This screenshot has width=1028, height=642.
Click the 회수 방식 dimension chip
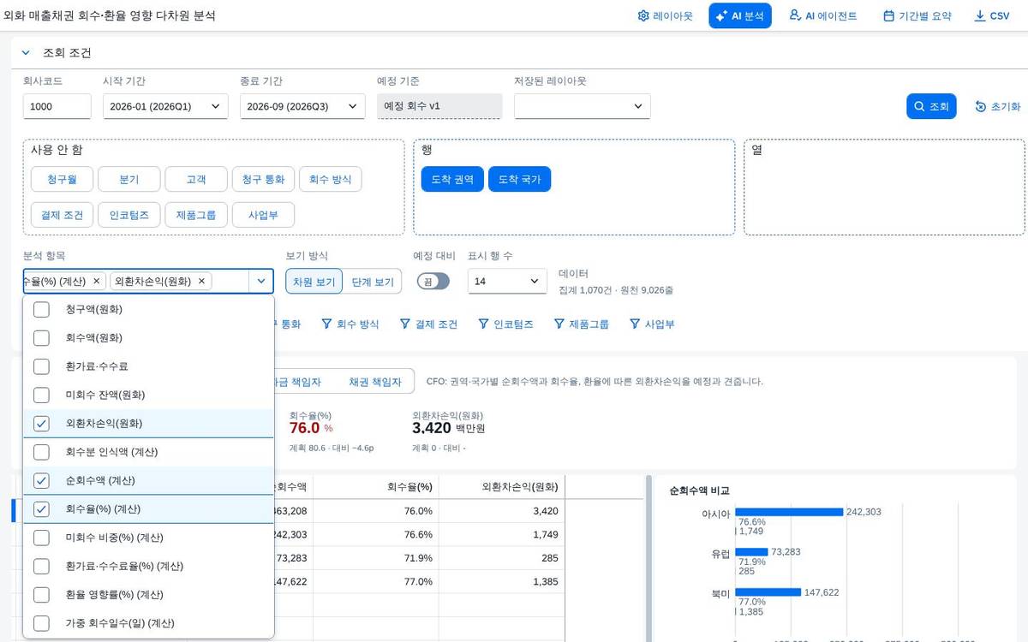pyautogui.click(x=331, y=180)
